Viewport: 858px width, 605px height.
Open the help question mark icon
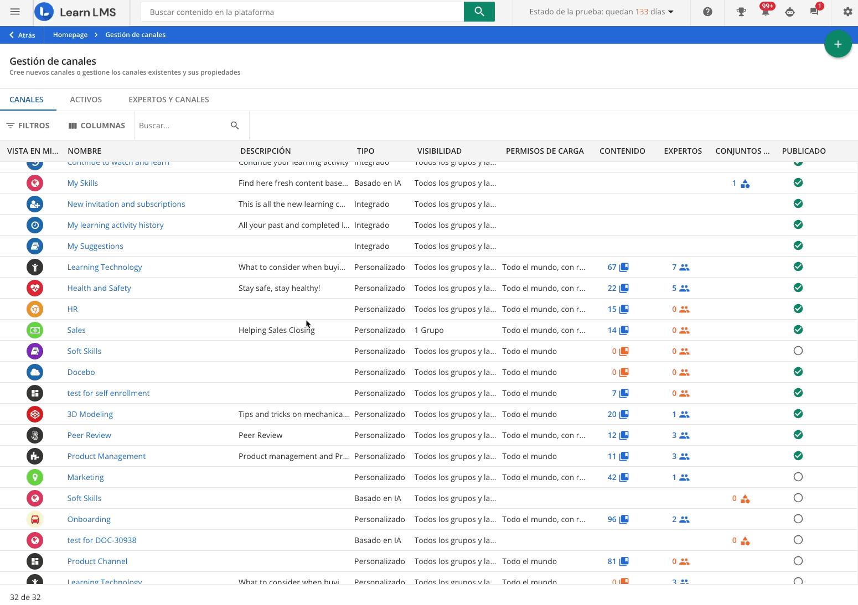pos(707,12)
